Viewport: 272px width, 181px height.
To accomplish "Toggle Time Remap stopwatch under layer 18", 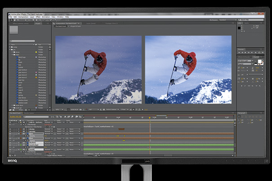I will coord(23,124).
